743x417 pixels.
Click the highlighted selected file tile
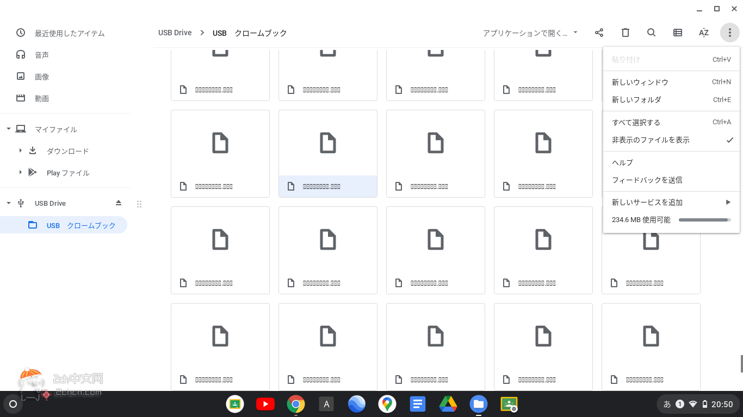click(328, 154)
